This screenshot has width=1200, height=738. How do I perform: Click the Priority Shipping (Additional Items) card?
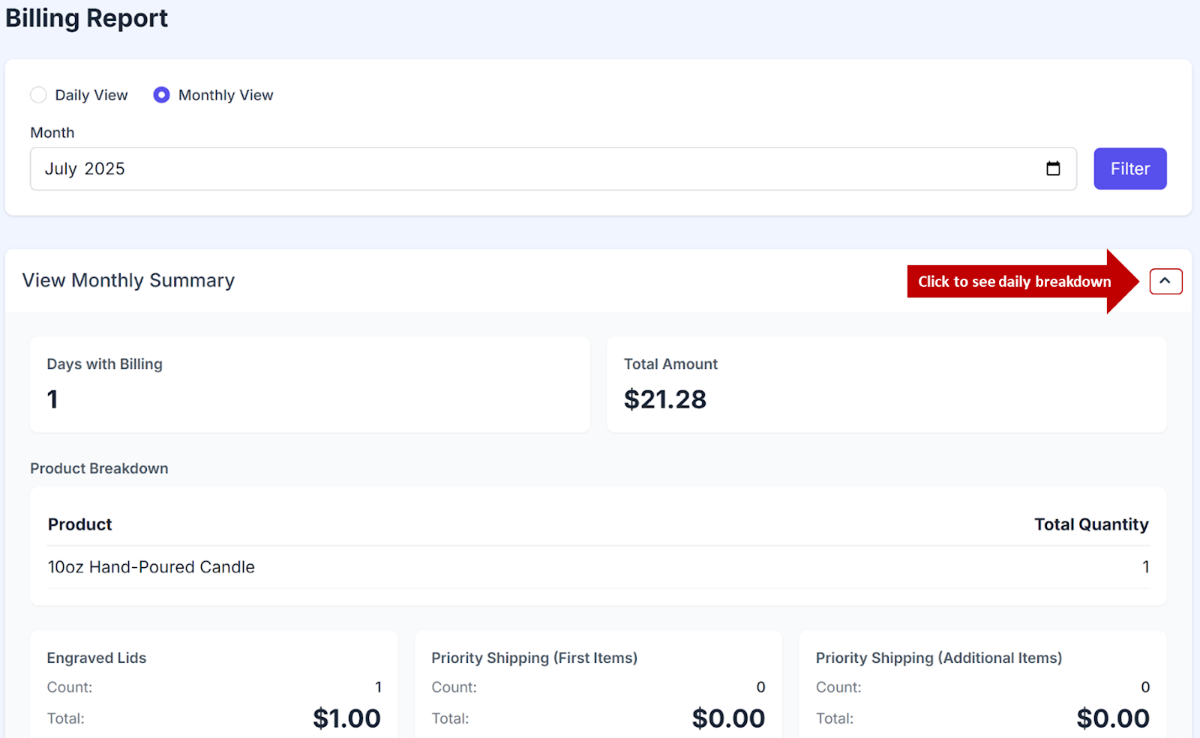pyautogui.click(x=982, y=686)
